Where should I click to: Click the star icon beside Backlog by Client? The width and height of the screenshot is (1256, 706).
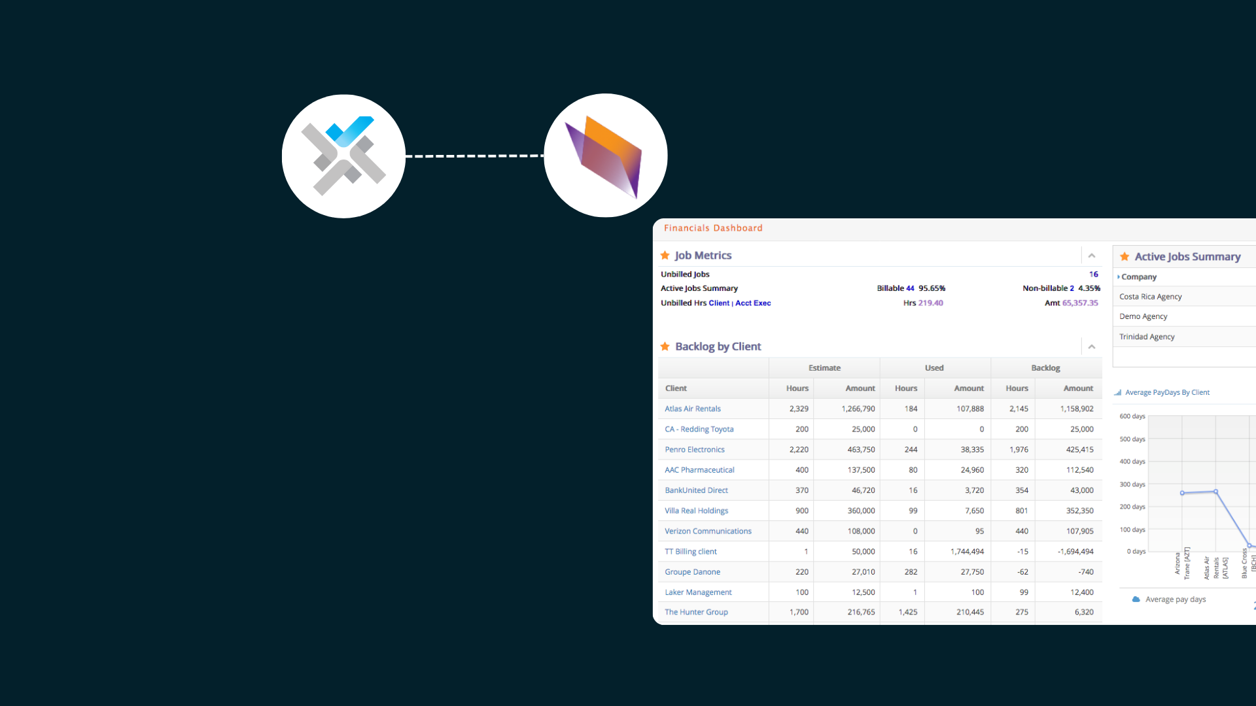[665, 346]
